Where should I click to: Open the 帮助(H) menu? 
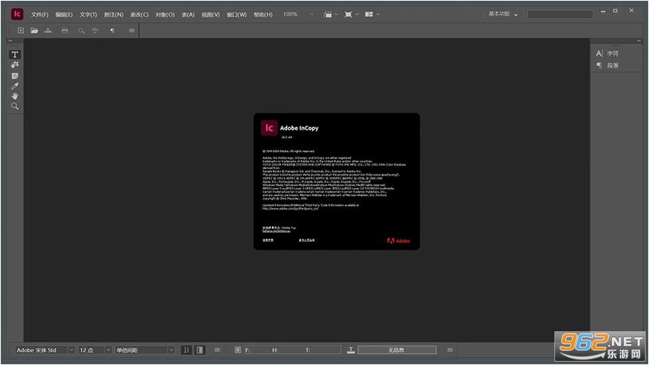coord(263,14)
